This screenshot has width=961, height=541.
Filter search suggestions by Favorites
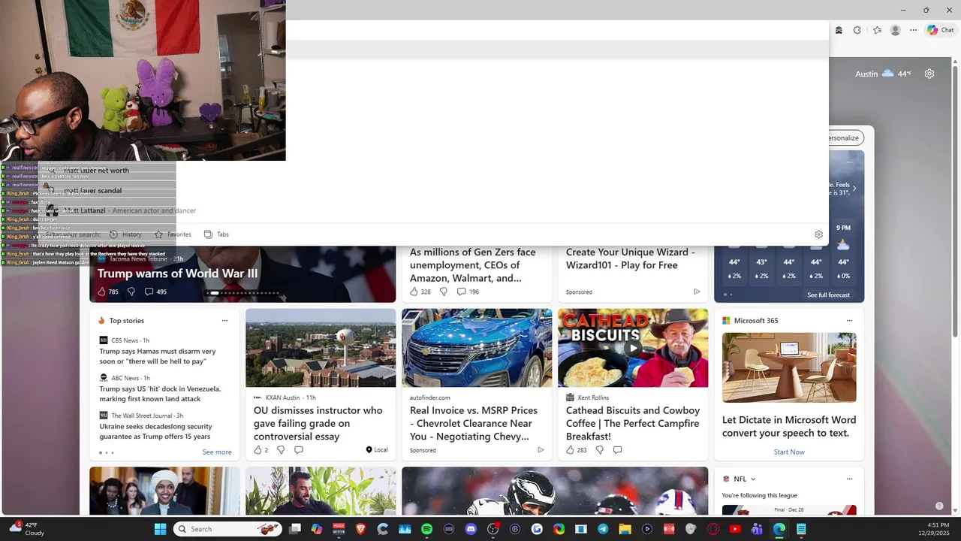point(173,234)
